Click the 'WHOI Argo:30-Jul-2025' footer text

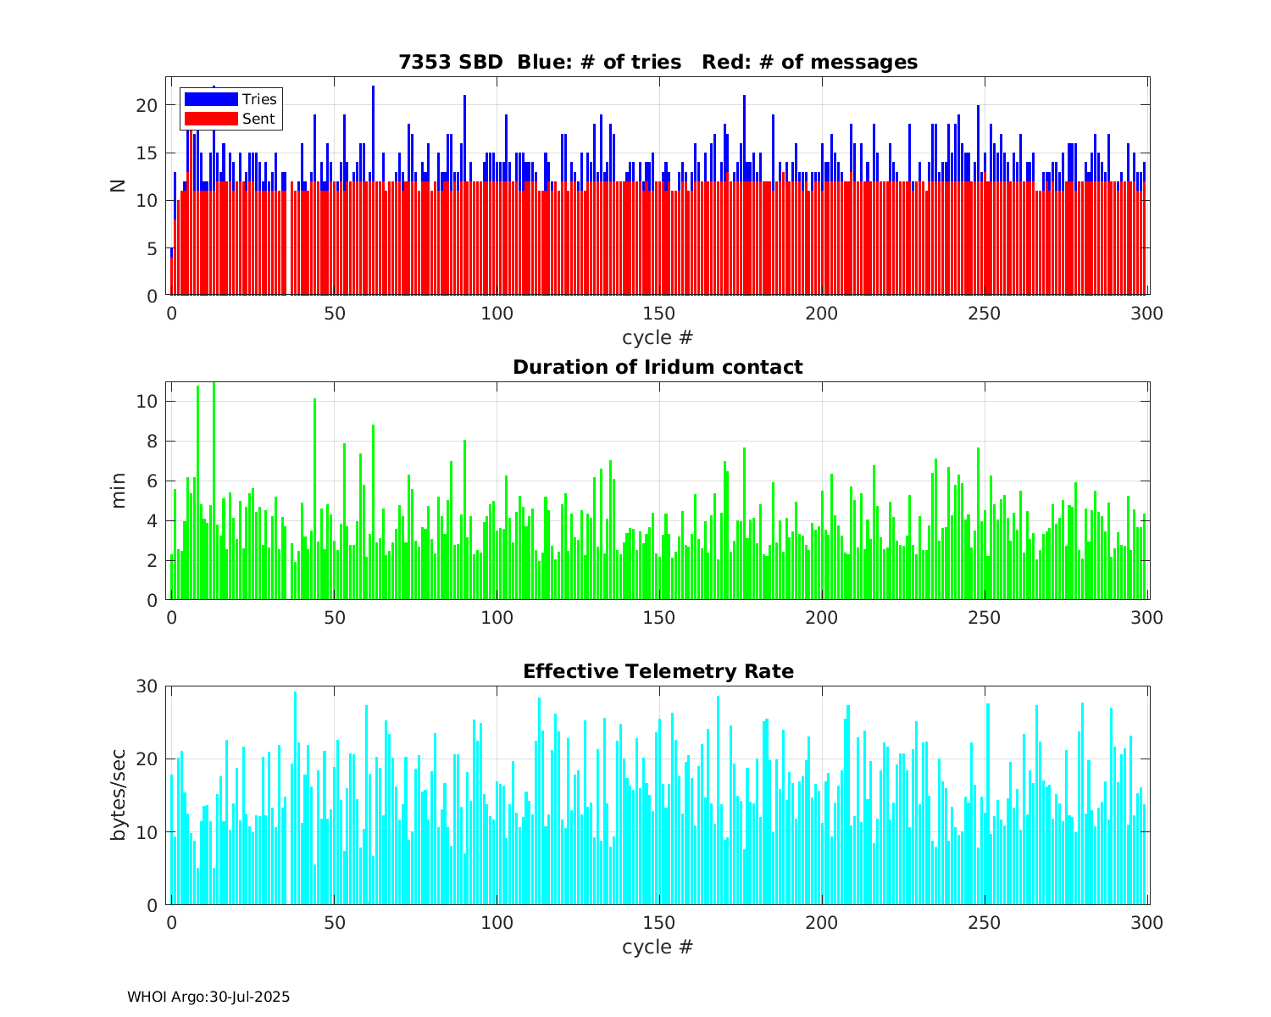point(208,997)
